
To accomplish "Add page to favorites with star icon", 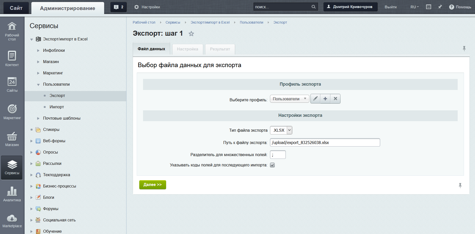I will tap(191, 34).
